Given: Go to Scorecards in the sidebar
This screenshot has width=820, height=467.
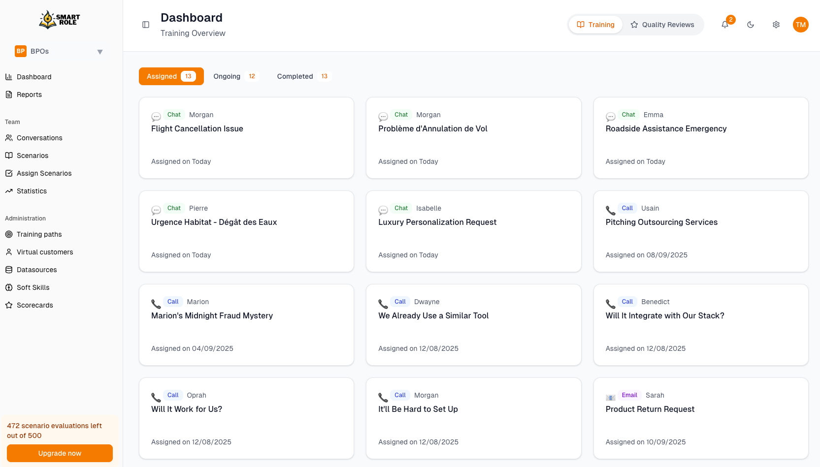Looking at the screenshot, I should pos(34,305).
